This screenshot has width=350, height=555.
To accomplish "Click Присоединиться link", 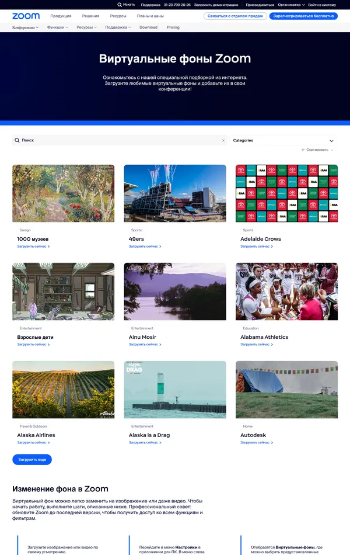I will [260, 5].
